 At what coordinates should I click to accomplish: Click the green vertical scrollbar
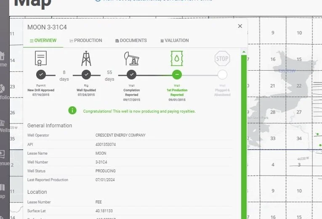tap(244, 137)
